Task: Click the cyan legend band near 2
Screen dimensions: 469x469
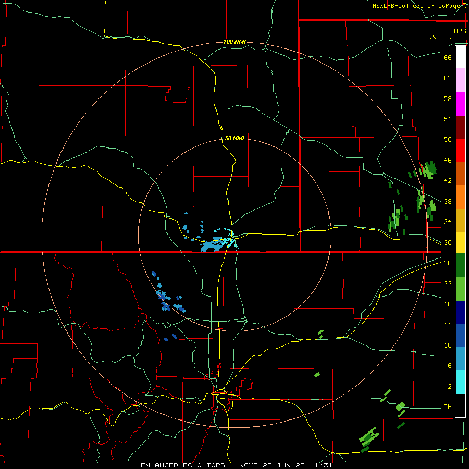Action: (460, 382)
